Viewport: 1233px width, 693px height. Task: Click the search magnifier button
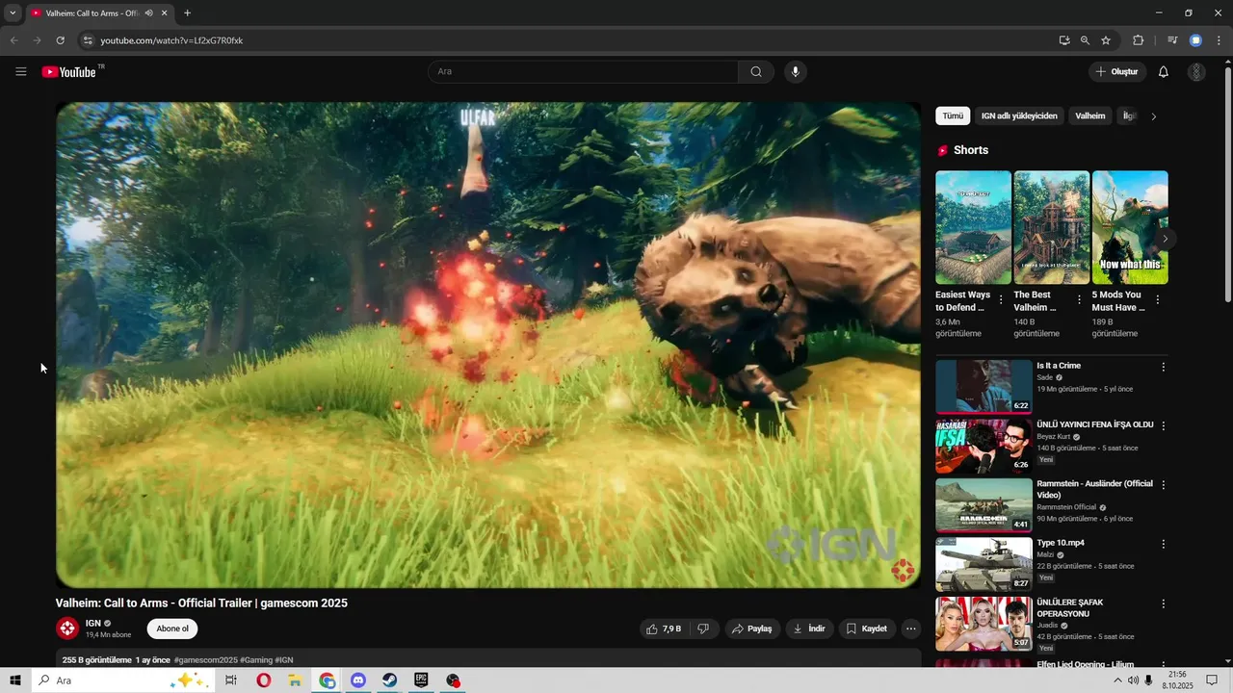tap(756, 71)
